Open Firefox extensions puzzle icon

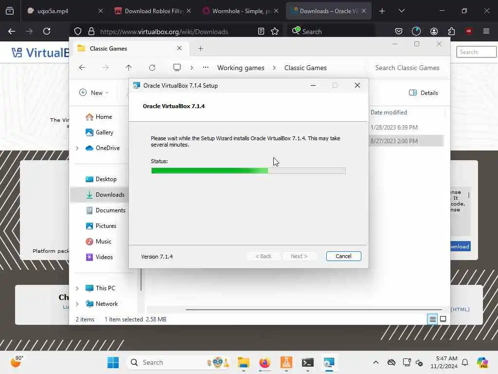[451, 31]
